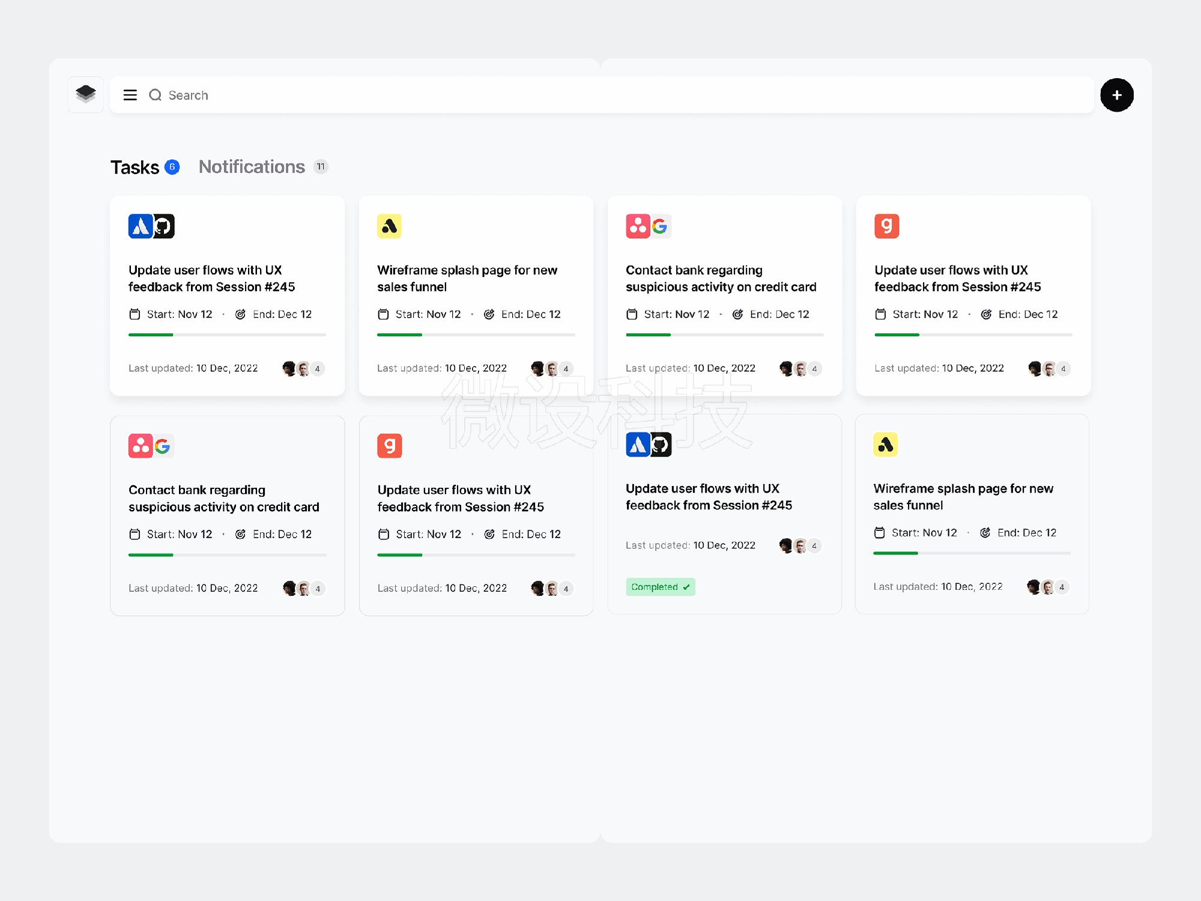1201x901 pixels.
Task: Open the first-row Wireframe splash page card title
Action: coord(467,278)
